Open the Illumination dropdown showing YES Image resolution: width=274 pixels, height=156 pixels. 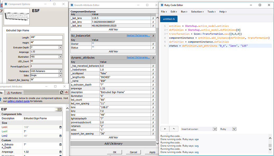point(60,57)
